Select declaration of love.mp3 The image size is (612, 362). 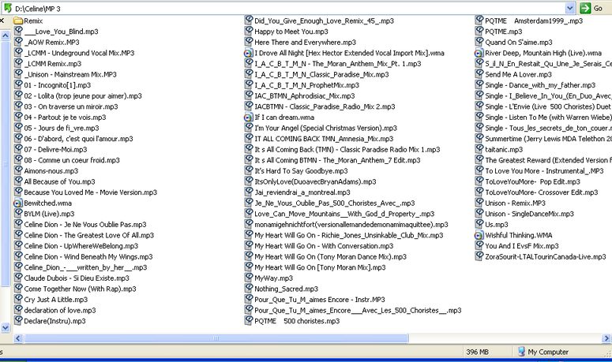pos(60,310)
